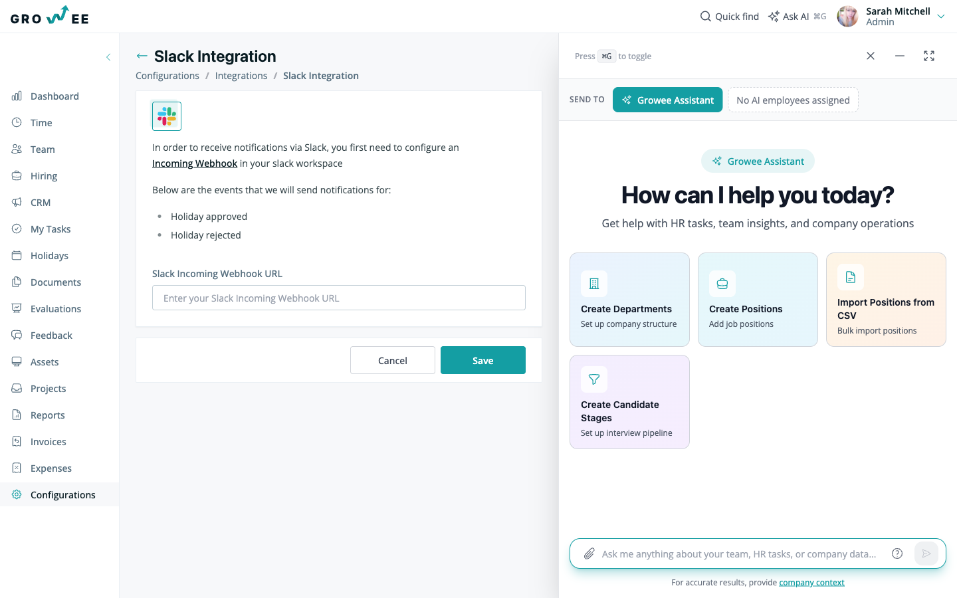The width and height of the screenshot is (957, 598).
Task: Open Projects icon in sidebar
Action: (x=17, y=389)
